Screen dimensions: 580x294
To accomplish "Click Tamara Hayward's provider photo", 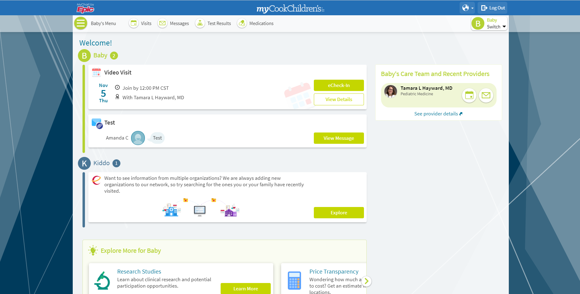I will (x=391, y=91).
